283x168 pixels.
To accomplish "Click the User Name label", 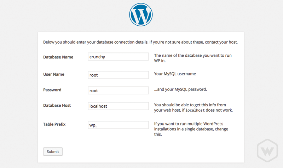I will (54, 74).
